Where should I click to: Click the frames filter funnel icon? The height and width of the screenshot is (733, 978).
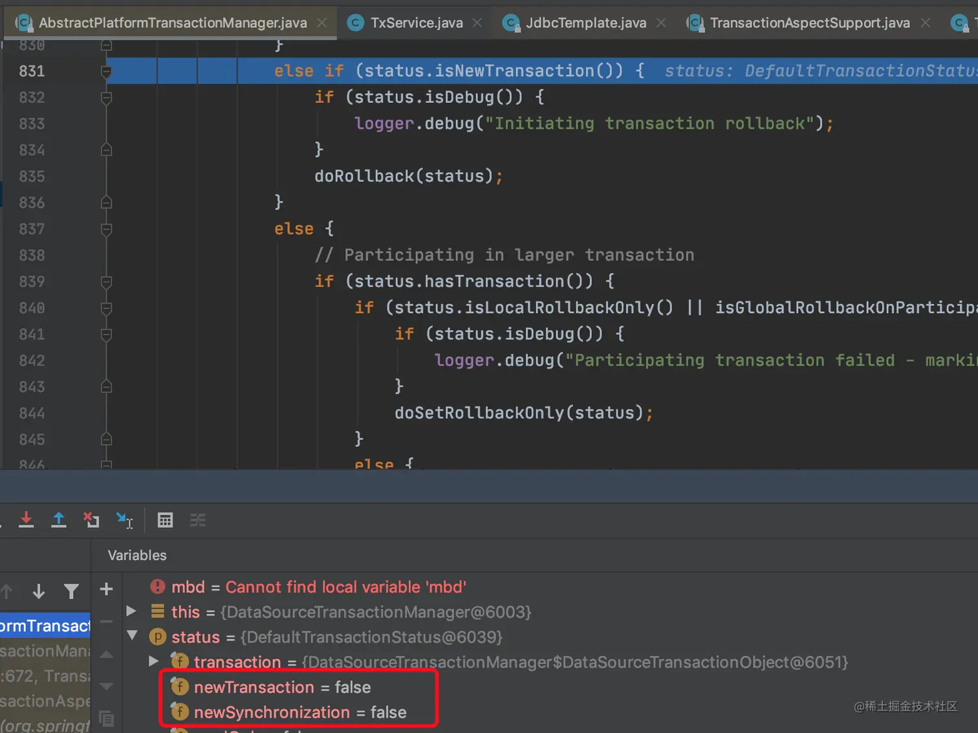pos(71,591)
